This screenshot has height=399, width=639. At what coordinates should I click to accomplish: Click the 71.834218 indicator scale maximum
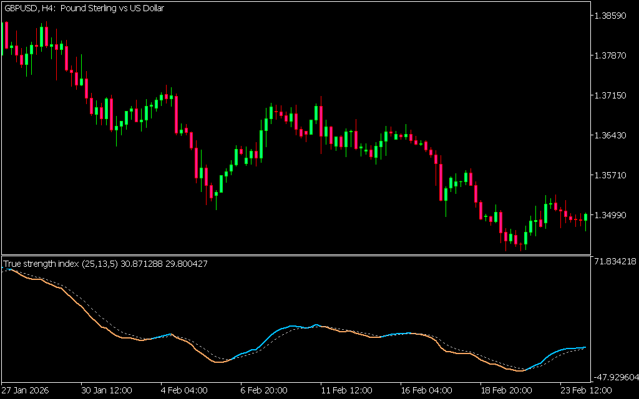coord(614,261)
